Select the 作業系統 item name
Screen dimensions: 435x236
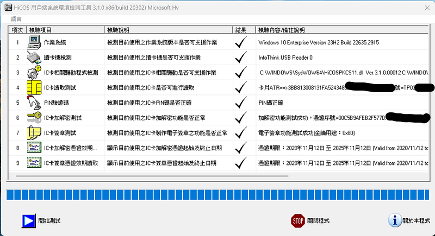click(x=55, y=42)
